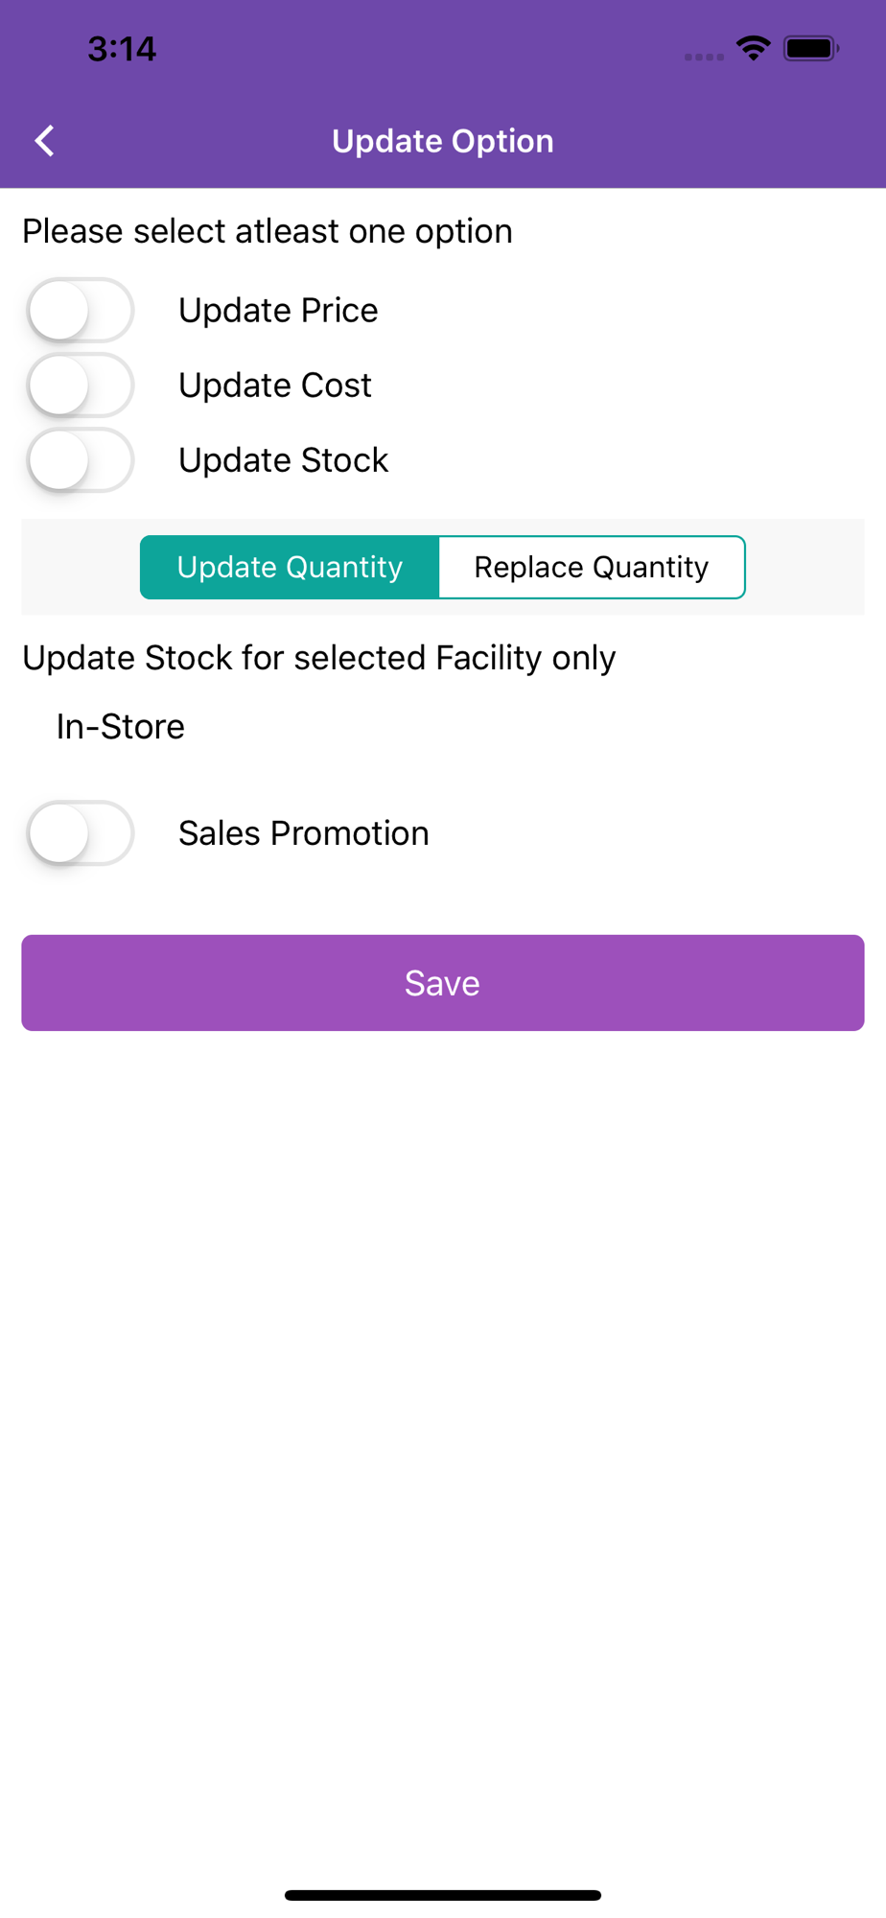The width and height of the screenshot is (886, 1918).
Task: Select the In-Store facility
Action: pyautogui.click(x=121, y=727)
